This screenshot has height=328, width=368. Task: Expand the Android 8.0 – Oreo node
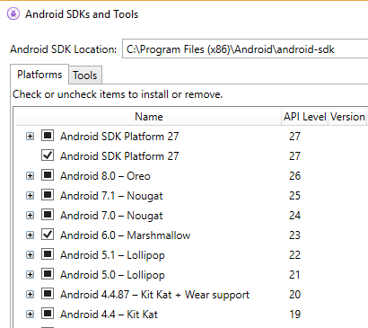click(30, 176)
